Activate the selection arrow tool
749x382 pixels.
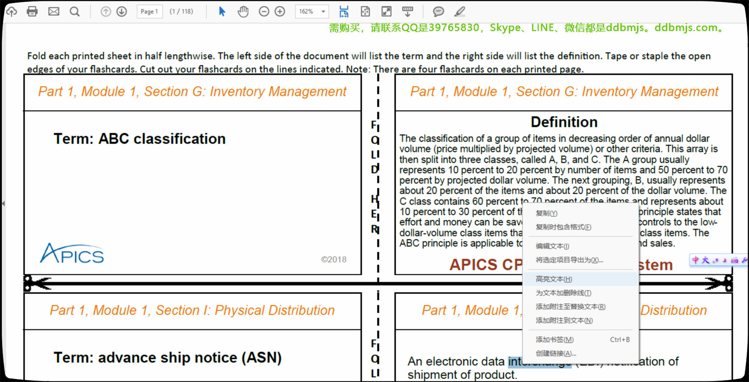pos(222,11)
